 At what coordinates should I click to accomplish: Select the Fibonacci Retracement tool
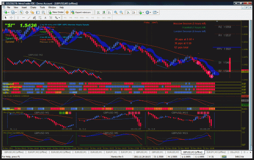(x=40, y=17)
